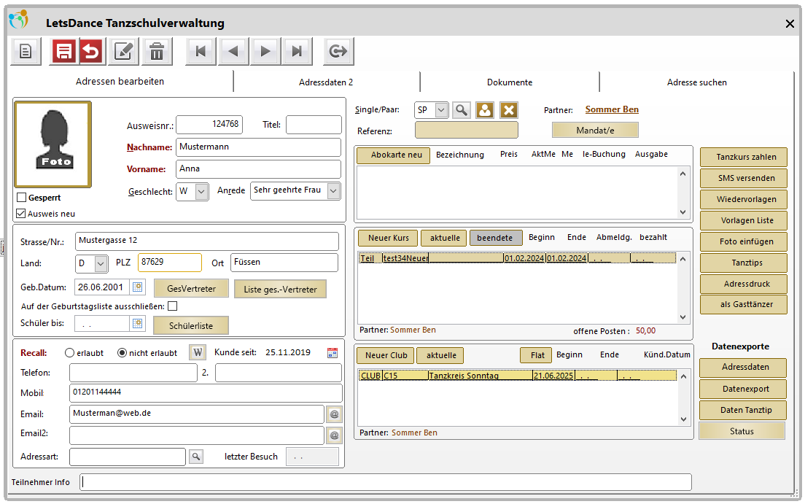This screenshot has width=805, height=504.
Task: Click the Status button
Action: [x=742, y=432]
